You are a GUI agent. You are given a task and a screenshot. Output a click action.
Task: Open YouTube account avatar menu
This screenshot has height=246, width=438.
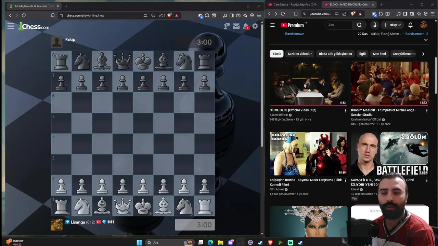tap(424, 25)
